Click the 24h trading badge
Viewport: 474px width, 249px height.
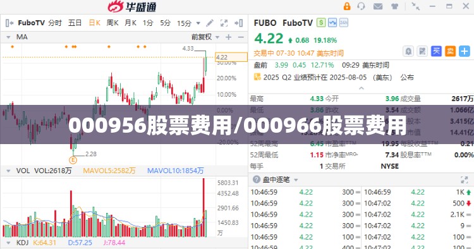coord(343,23)
